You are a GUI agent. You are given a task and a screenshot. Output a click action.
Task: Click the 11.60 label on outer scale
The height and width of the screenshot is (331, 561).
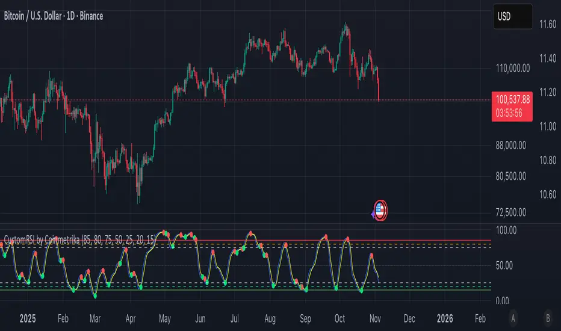tap(548, 24)
